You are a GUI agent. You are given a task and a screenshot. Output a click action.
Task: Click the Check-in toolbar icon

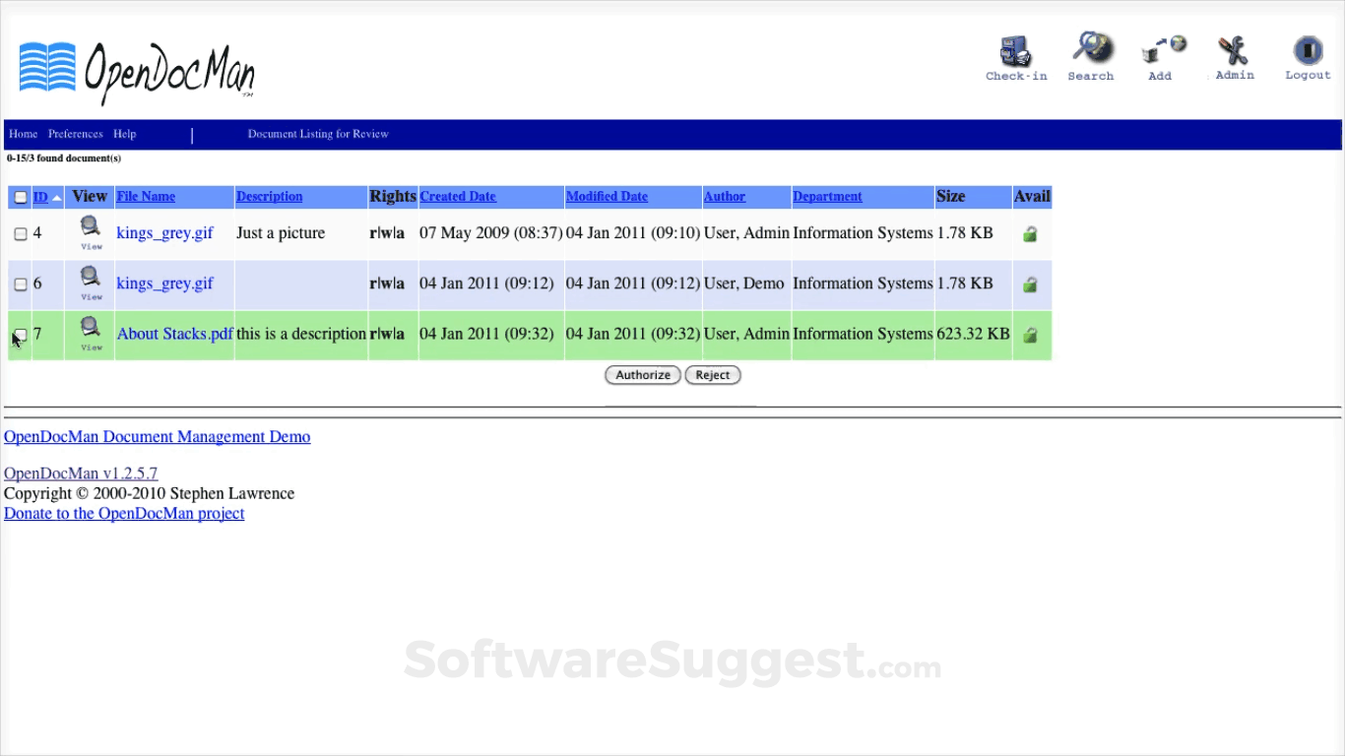pos(1015,49)
